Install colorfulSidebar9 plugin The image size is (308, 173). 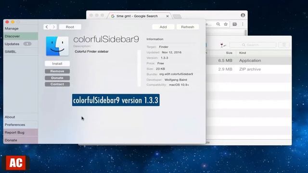point(57,63)
